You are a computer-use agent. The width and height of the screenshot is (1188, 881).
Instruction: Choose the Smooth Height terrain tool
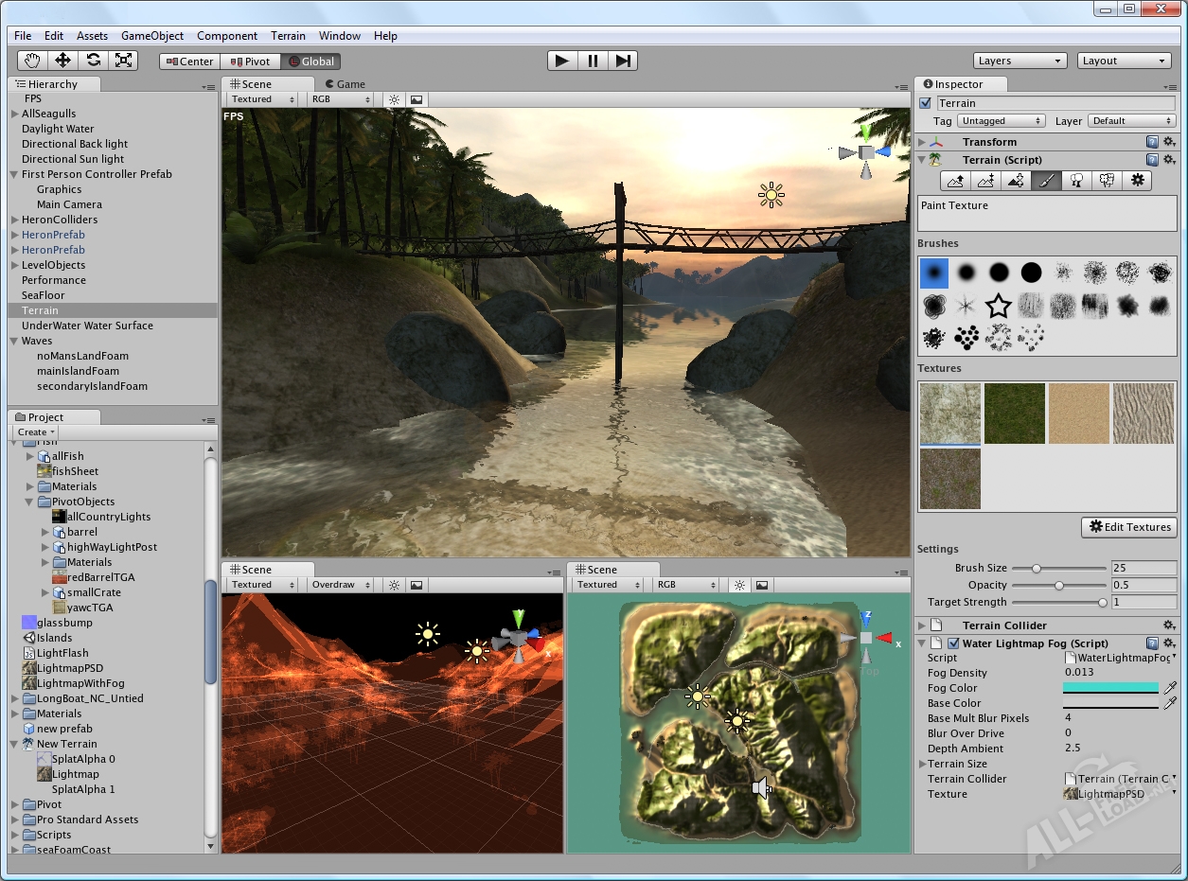[x=1016, y=181]
